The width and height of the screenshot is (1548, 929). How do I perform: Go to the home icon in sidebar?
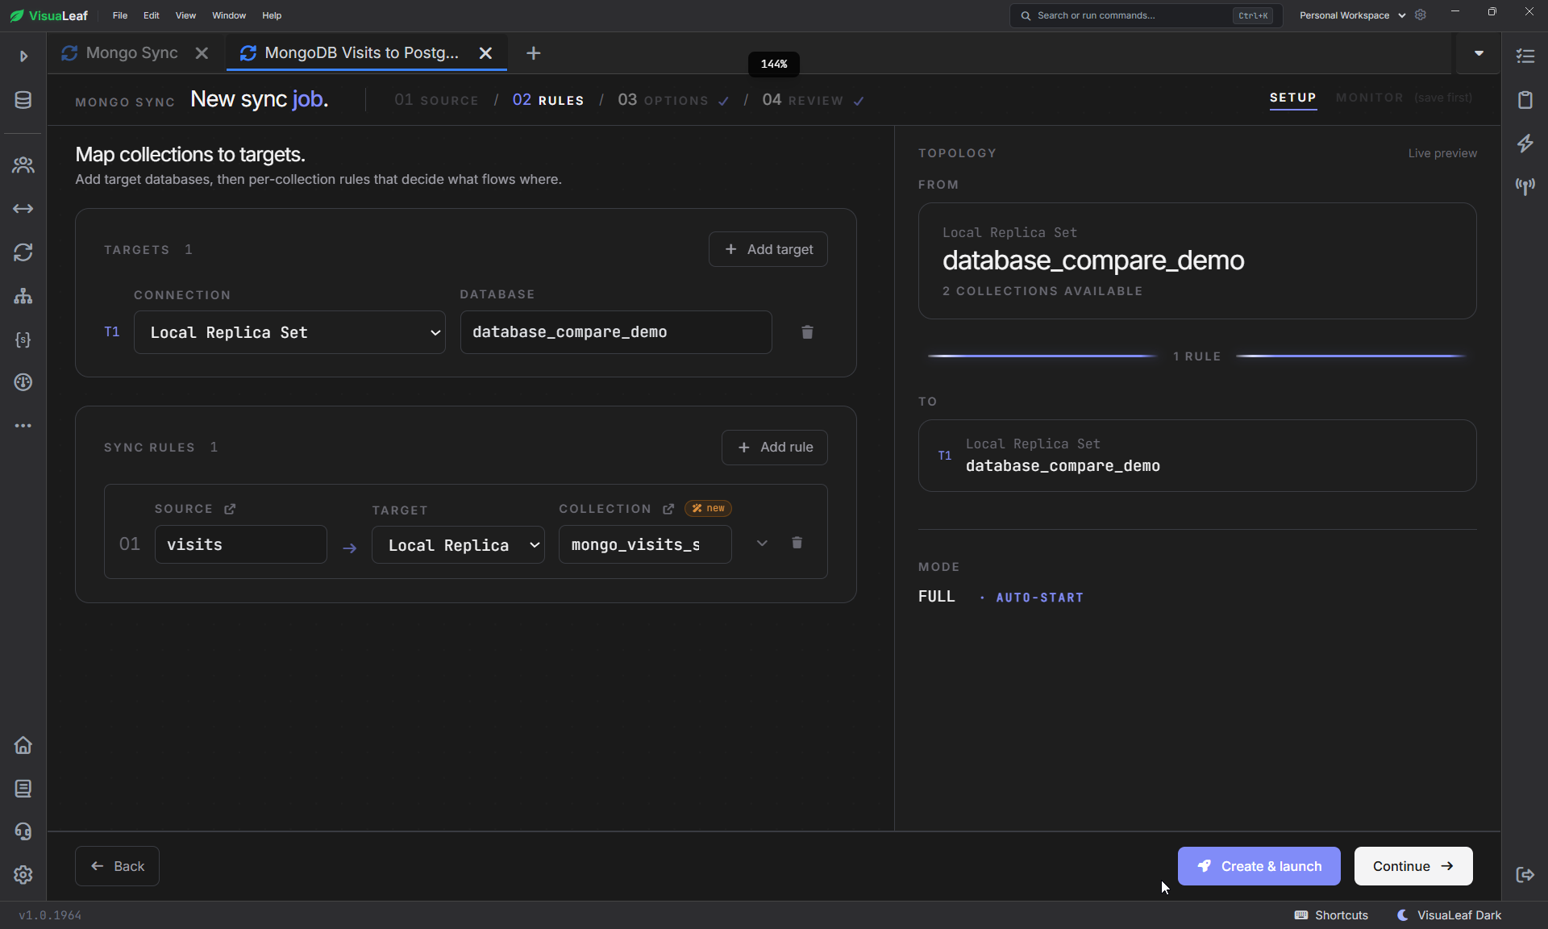[x=23, y=745]
